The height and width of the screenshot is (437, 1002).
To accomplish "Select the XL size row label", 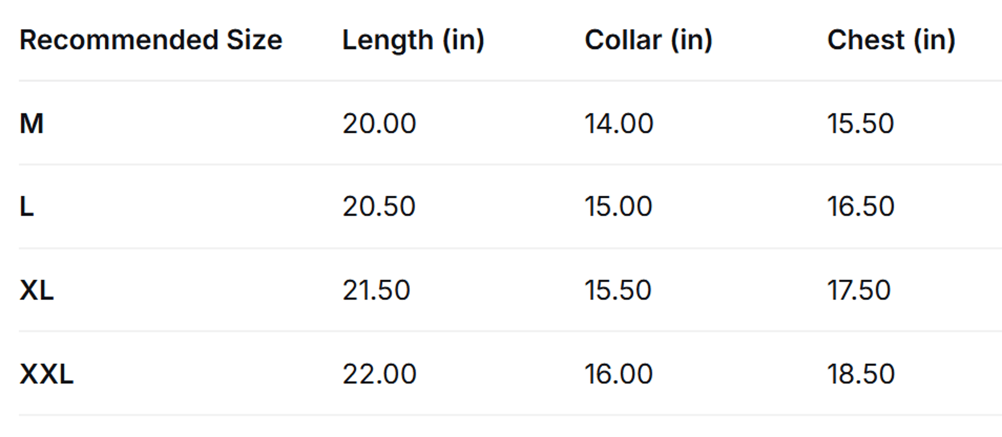I will pos(37,290).
